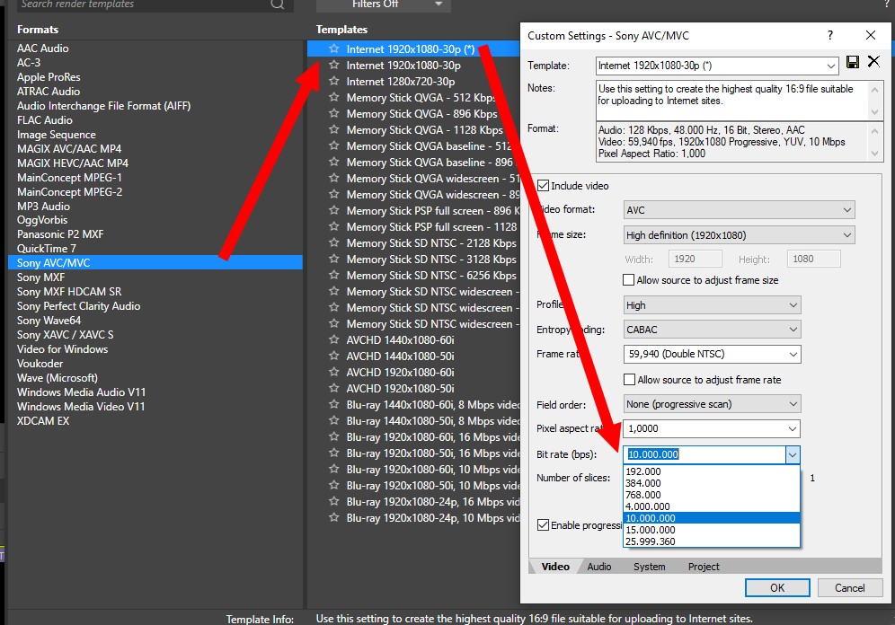Open the help question mark in Custom Settings
The image size is (895, 625).
point(830,35)
